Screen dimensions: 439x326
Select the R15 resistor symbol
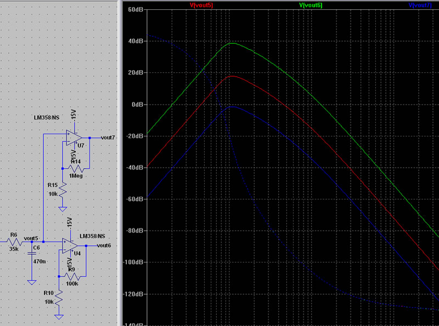(63, 189)
